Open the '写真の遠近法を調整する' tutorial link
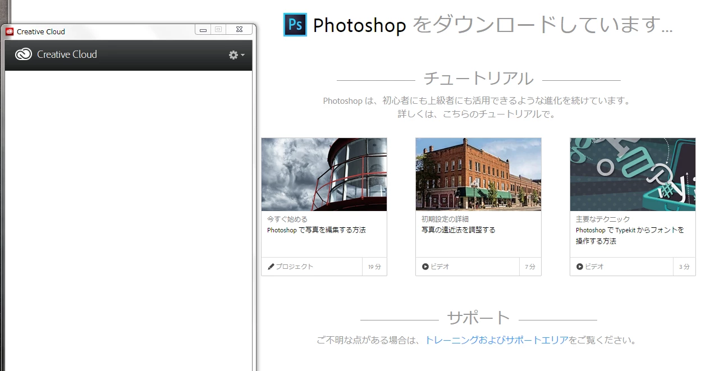 pos(459,230)
